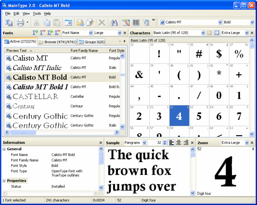Select the dollar sign character cell
Image resolution: width=257 pixels, height=205 pixels.
[219, 53]
